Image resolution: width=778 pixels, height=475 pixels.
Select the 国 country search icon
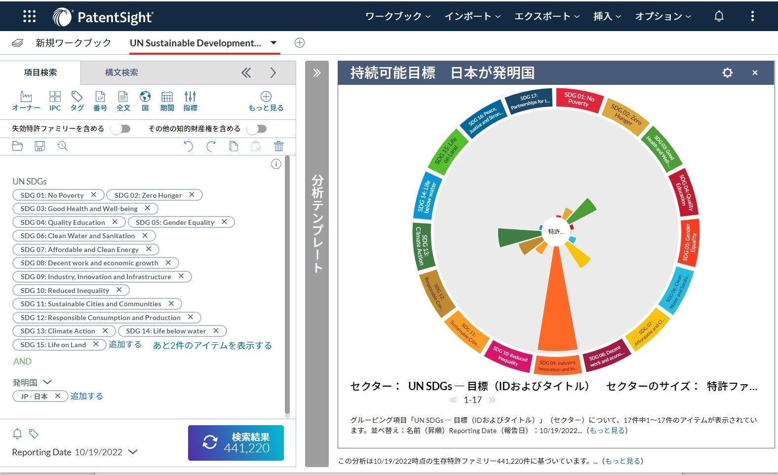[x=145, y=101]
